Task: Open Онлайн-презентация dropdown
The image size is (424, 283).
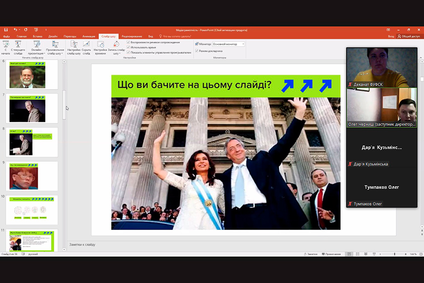Action: coord(36,48)
